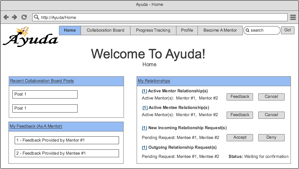The height and width of the screenshot is (169, 299).
Task: Open the browser hamburger menu
Action: click(293, 17)
